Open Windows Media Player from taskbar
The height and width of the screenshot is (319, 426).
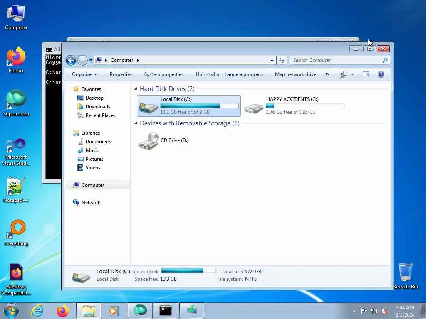(x=113, y=311)
